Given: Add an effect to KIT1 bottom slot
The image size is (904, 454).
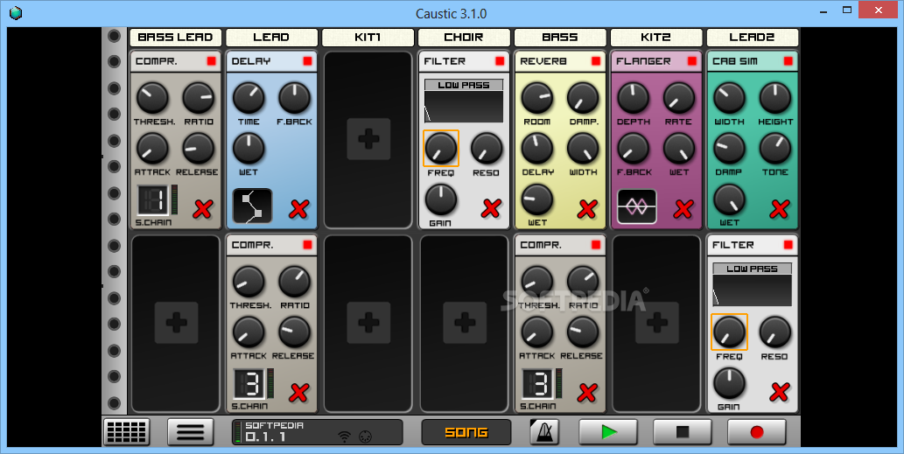Looking at the screenshot, I should tap(368, 323).
